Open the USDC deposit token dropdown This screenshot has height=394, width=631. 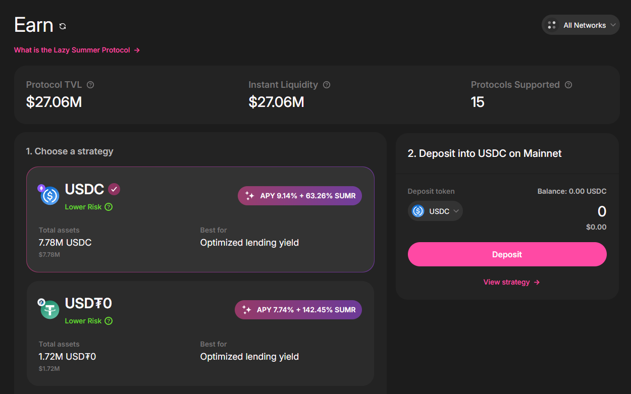coord(435,211)
